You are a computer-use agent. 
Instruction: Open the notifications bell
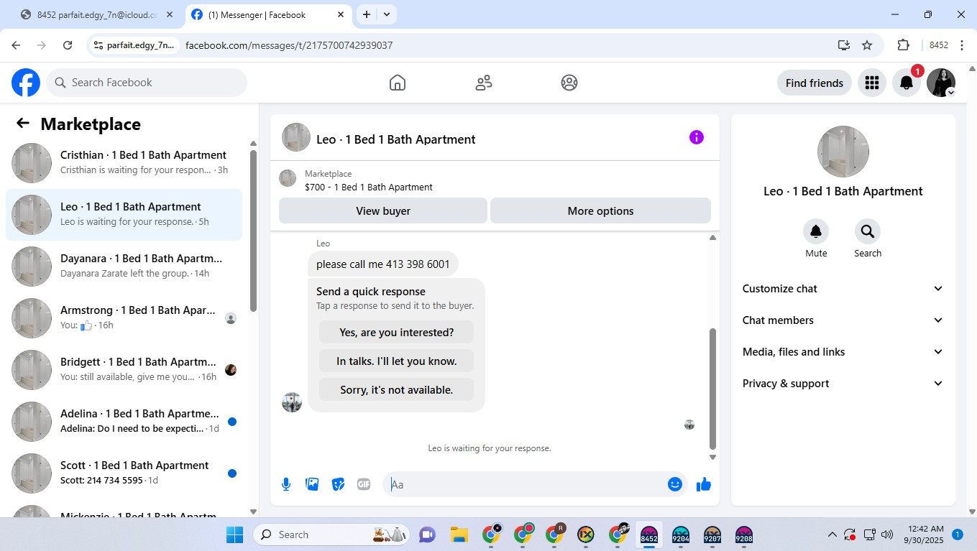(907, 83)
